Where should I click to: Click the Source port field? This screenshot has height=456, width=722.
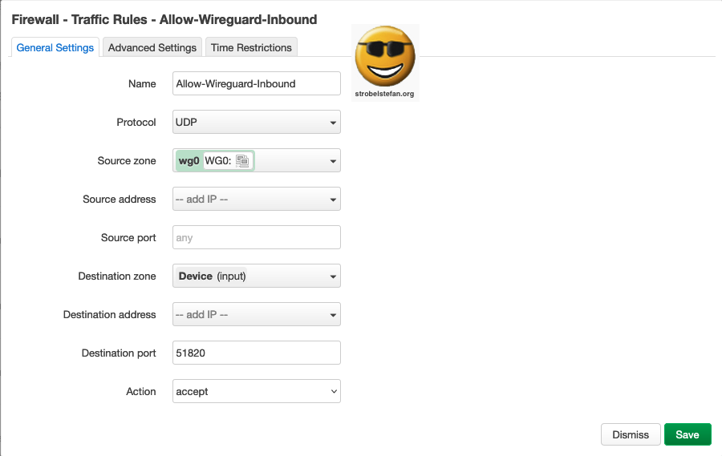pyautogui.click(x=257, y=237)
